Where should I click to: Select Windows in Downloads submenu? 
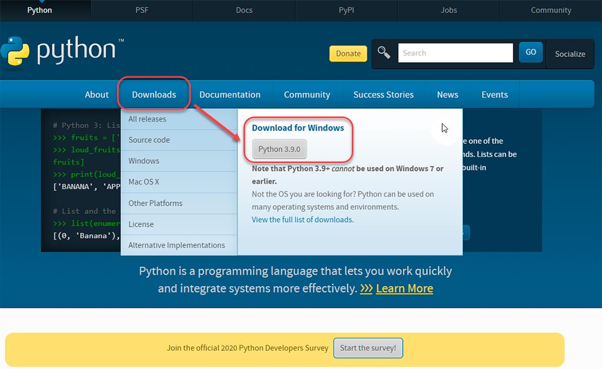[179, 161]
